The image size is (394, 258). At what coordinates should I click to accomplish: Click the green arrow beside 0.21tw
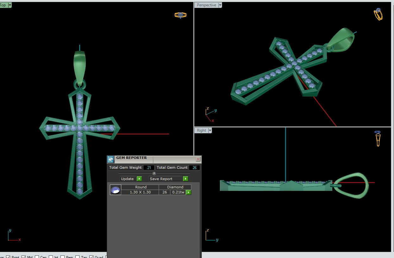point(188,192)
